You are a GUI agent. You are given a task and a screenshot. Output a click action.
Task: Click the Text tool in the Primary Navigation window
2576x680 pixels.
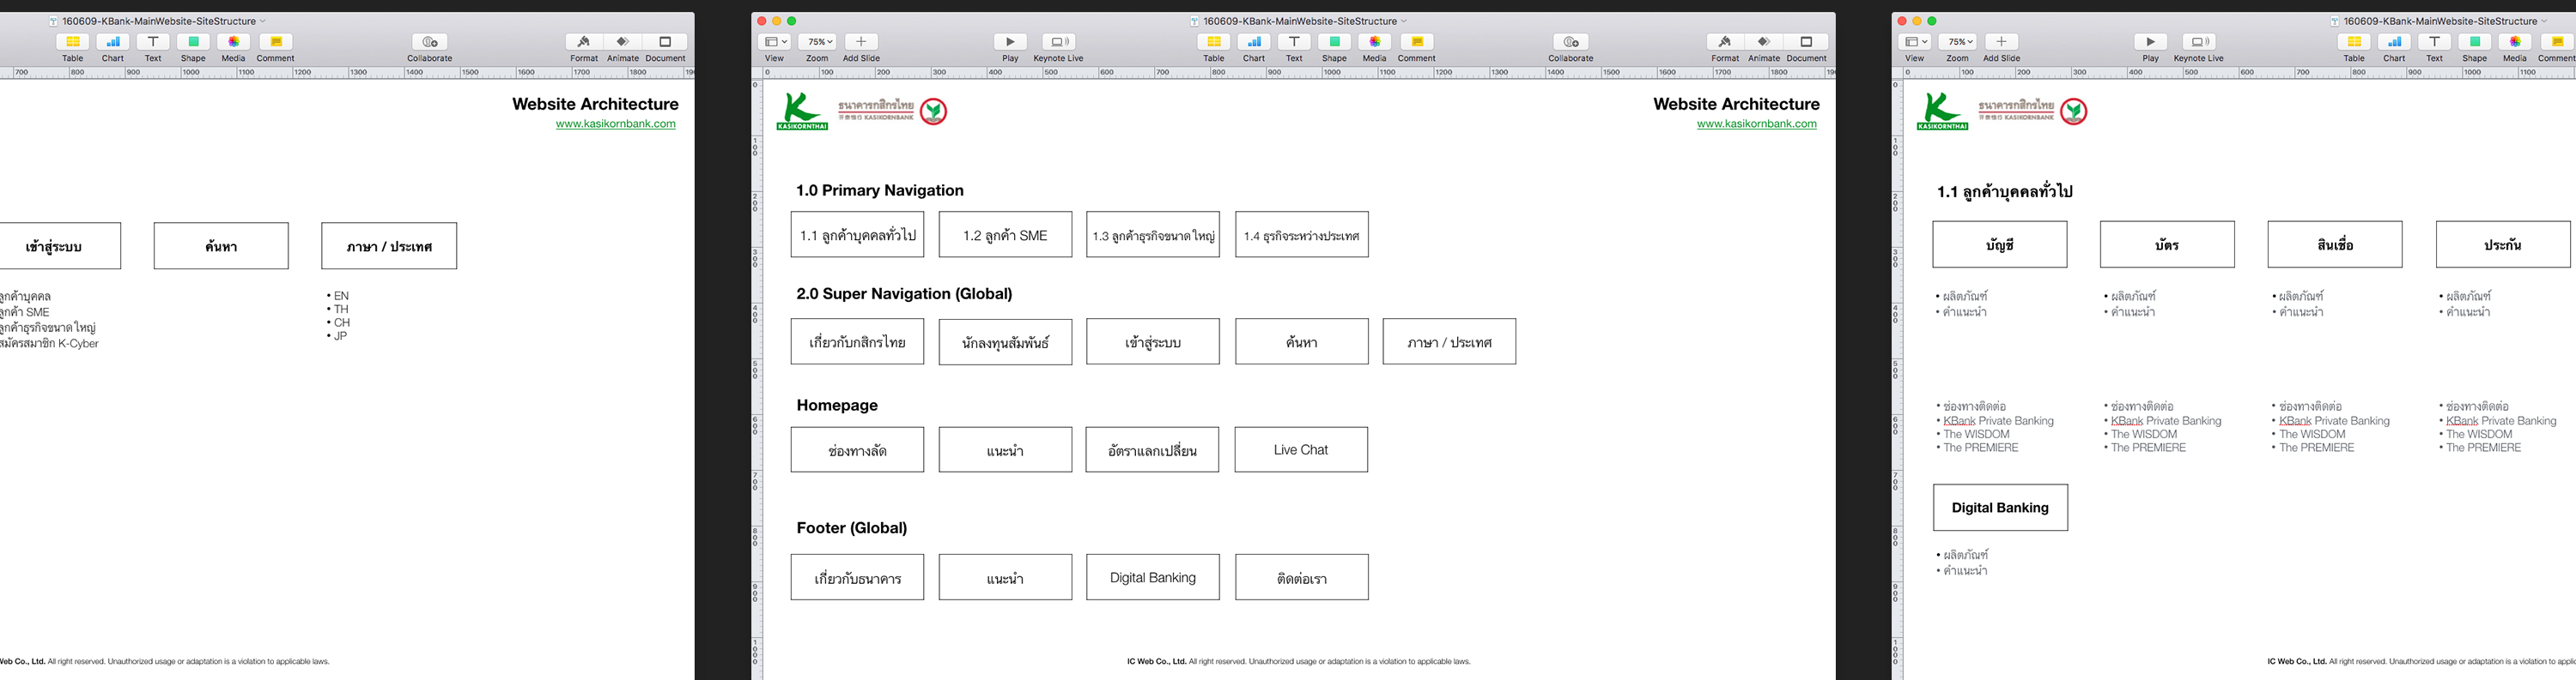point(1294,42)
